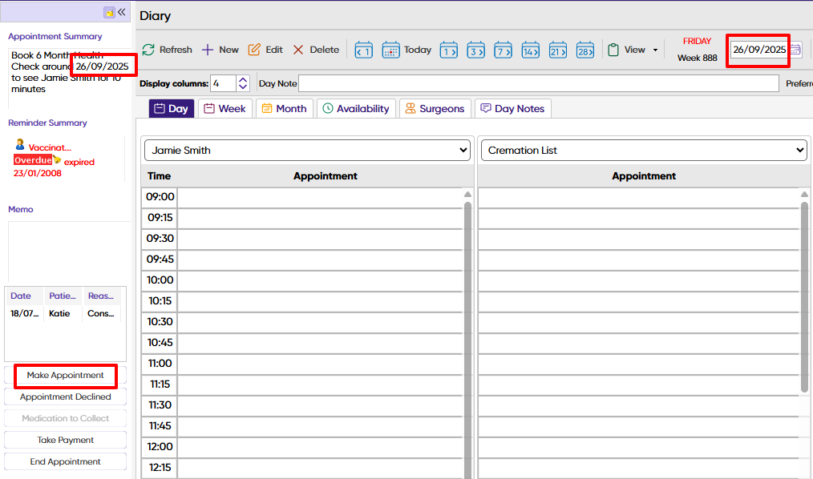
Task: Click the Katie patient cell
Action: tap(59, 313)
